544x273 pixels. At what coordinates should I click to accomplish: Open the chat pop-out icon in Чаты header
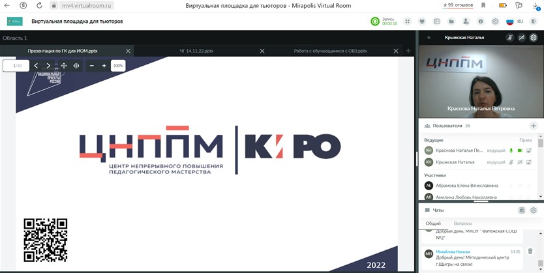coord(522,210)
